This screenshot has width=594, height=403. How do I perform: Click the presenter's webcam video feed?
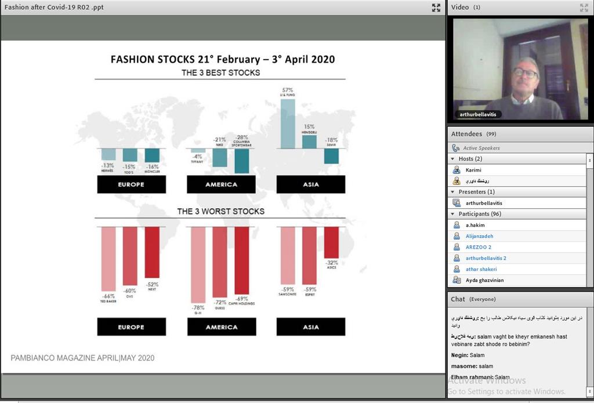[x=520, y=70]
